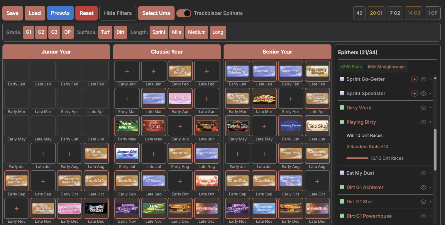Click the Oaks race in Late May
The width and height of the screenshot is (445, 225).
(x=154, y=126)
